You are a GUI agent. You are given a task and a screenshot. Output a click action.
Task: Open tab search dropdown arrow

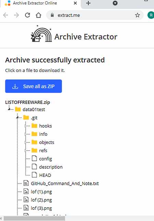tap(115, 3)
